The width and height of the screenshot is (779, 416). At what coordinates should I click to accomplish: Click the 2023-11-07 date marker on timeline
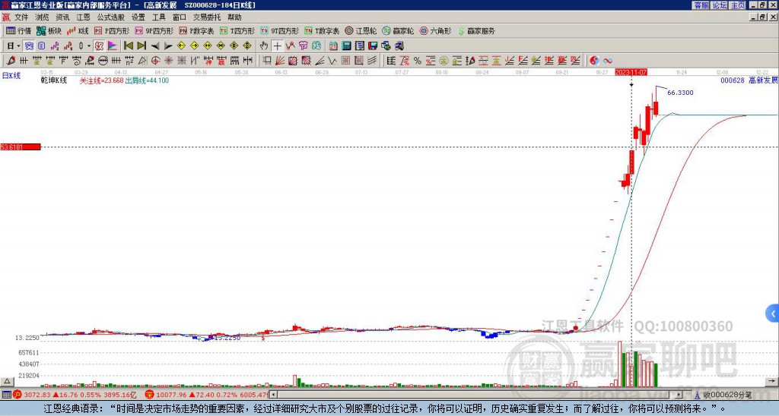pyautogui.click(x=631, y=72)
